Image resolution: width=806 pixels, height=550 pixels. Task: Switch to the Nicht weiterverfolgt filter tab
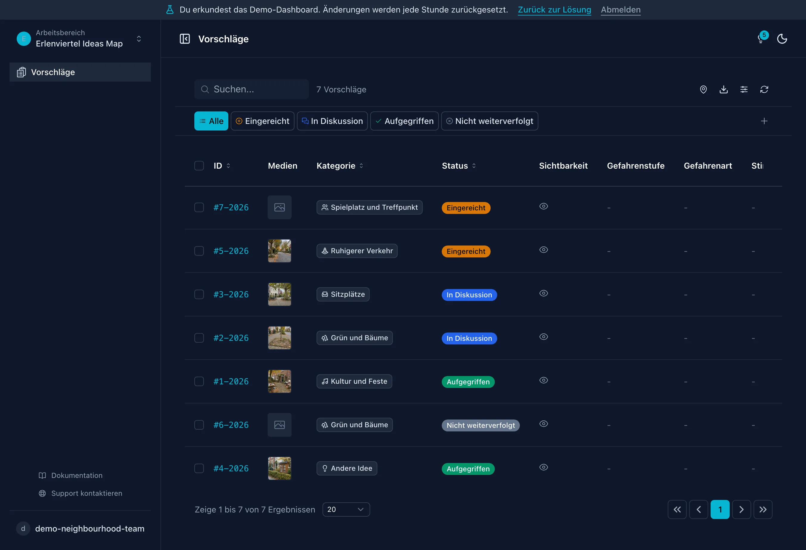coord(490,121)
